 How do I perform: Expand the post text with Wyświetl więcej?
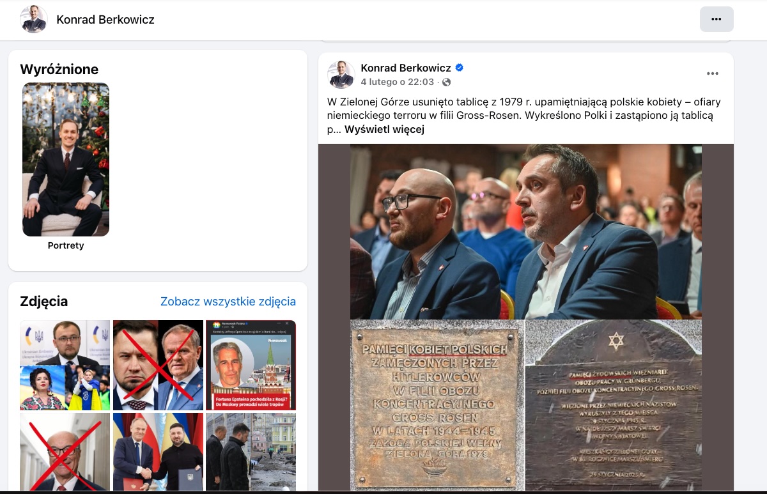[x=384, y=130]
